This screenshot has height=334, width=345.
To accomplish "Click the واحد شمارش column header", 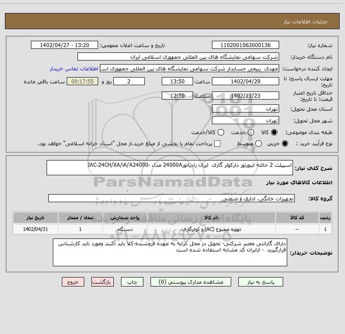I will (125, 217).
